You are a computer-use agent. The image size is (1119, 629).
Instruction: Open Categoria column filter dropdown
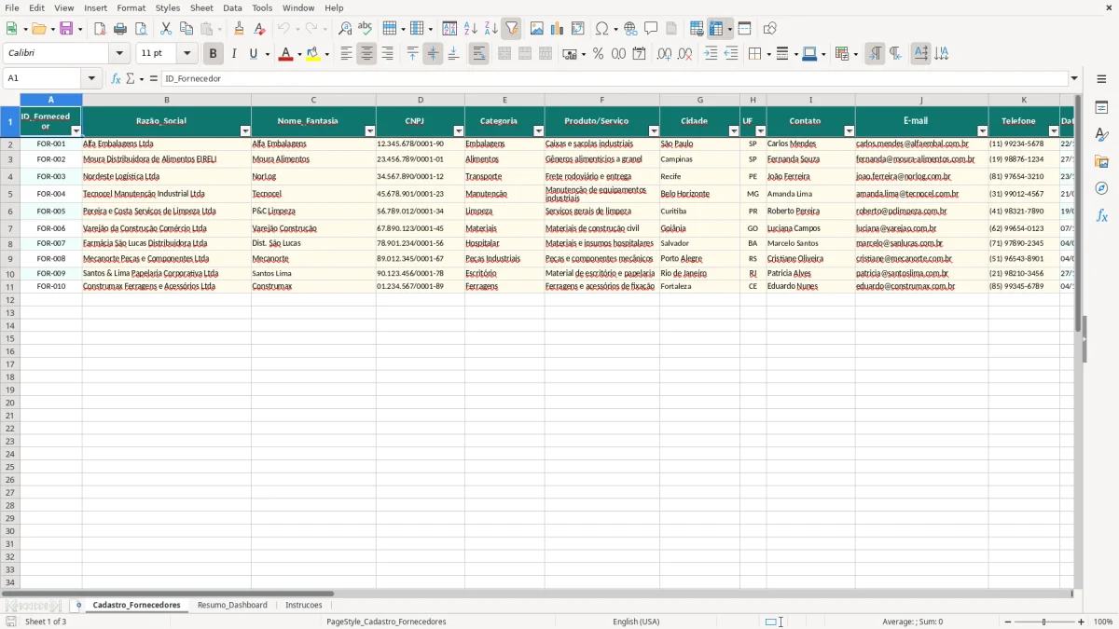tap(538, 131)
